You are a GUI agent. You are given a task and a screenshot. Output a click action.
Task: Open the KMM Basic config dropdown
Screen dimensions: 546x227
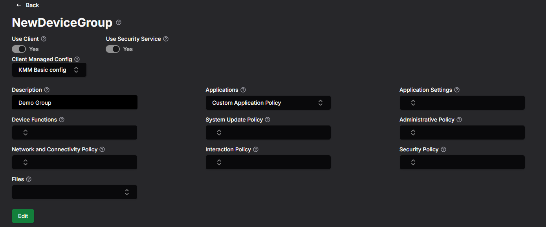pyautogui.click(x=49, y=70)
